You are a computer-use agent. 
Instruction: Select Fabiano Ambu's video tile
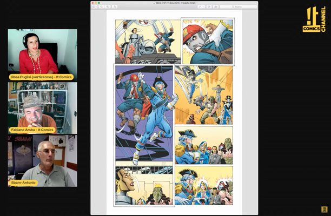[x=42, y=108]
